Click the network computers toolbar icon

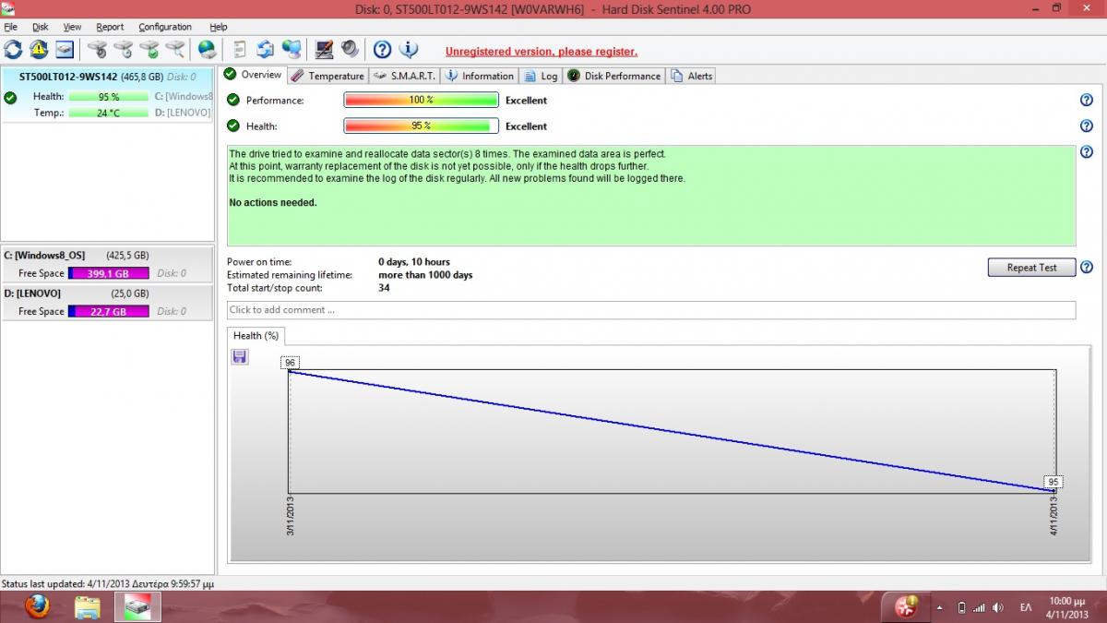[292, 49]
